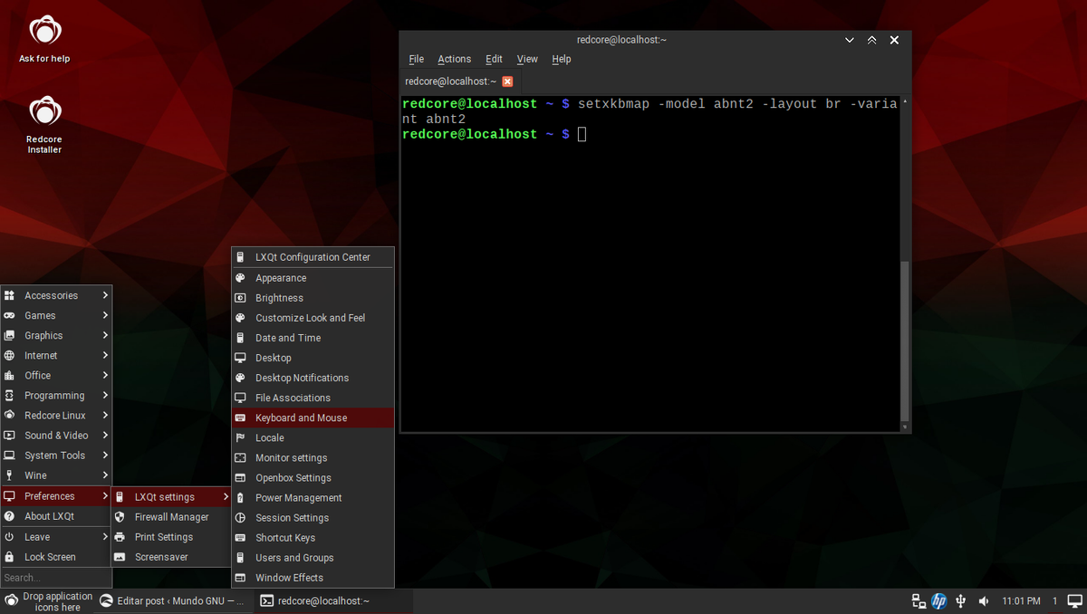Open Session Settings entry

313,518
